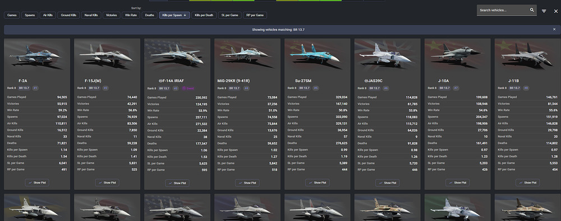Sort vehicles by Naval Kills

click(x=91, y=15)
